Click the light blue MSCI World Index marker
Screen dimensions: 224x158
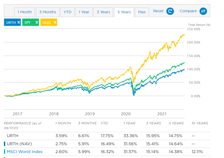pyautogui.click(x=5, y=152)
